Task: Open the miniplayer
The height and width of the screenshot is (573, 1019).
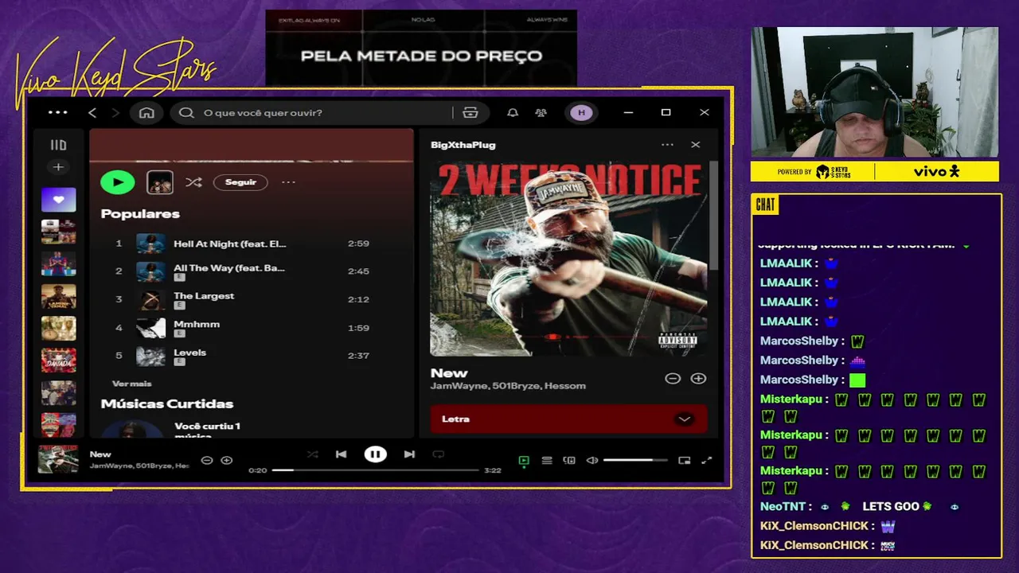Action: [x=684, y=460]
